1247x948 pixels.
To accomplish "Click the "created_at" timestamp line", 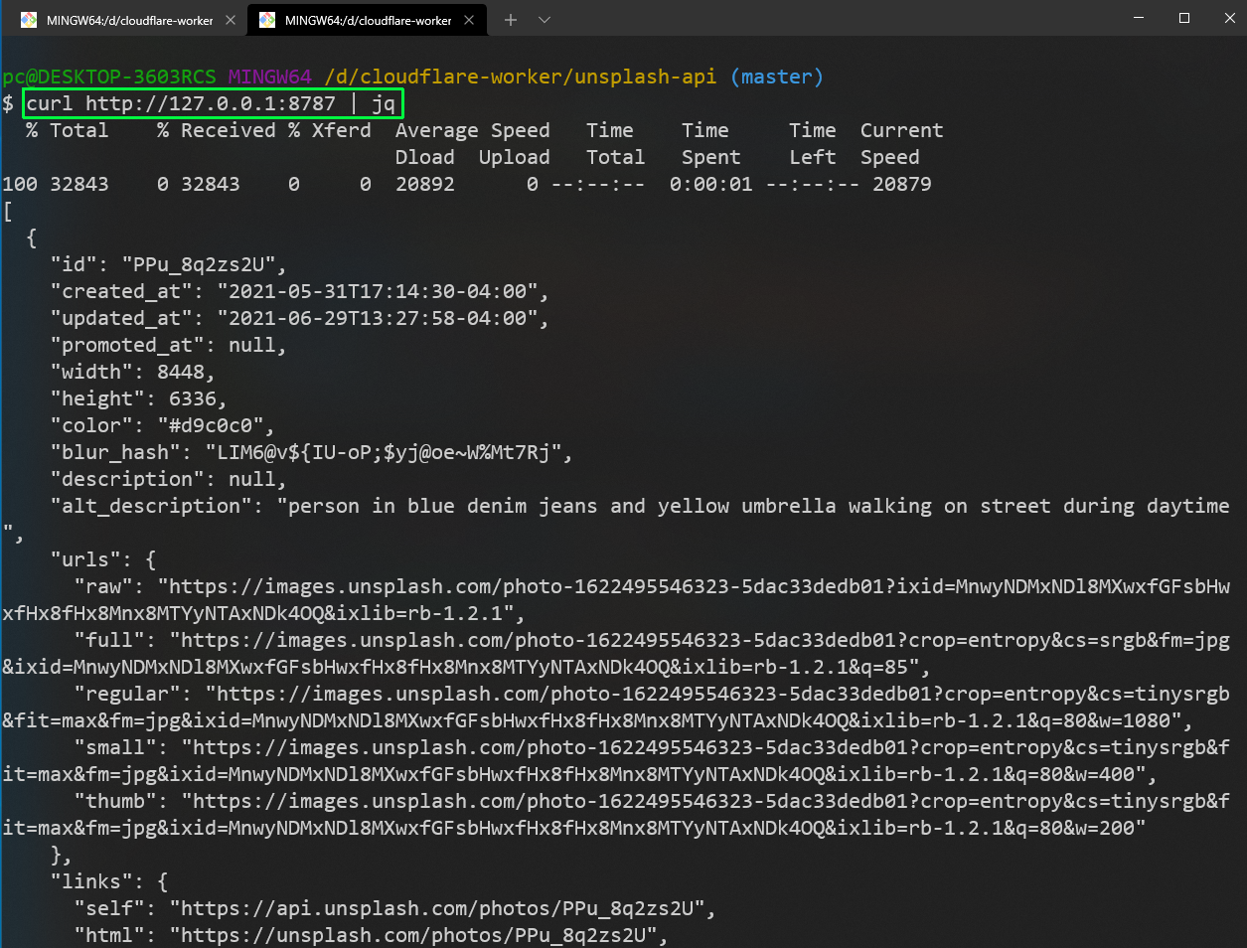I will (x=300, y=291).
